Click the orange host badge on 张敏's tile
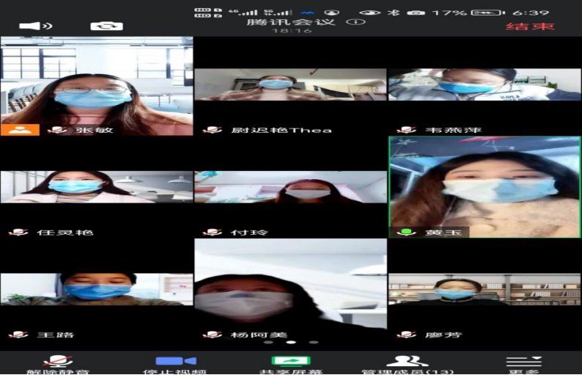The width and height of the screenshot is (582, 375). (x=20, y=130)
